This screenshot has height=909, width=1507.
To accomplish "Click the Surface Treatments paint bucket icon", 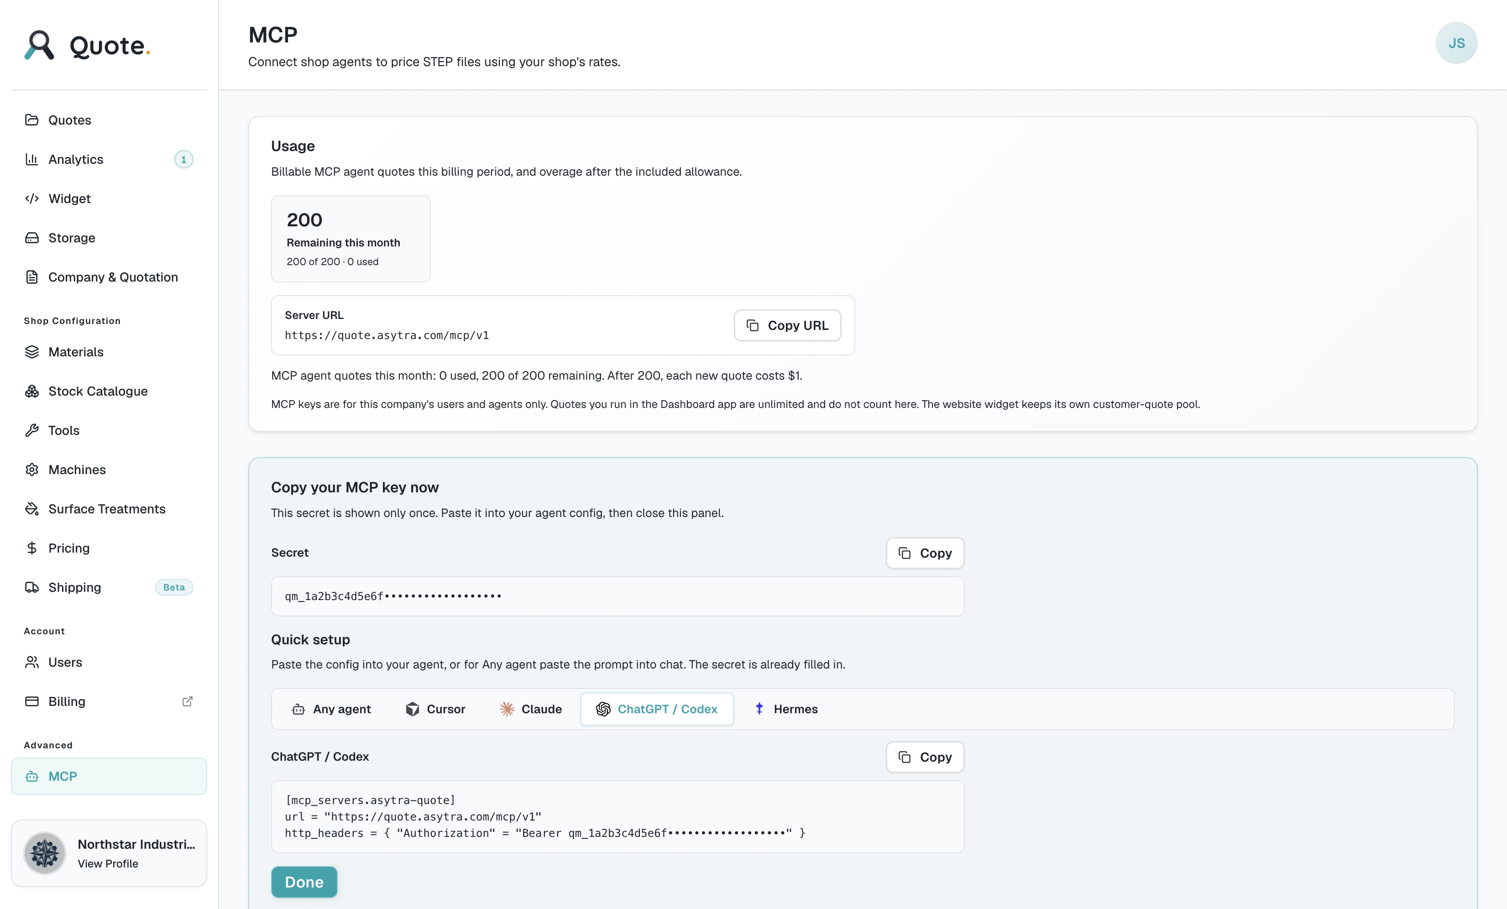I will (32, 508).
